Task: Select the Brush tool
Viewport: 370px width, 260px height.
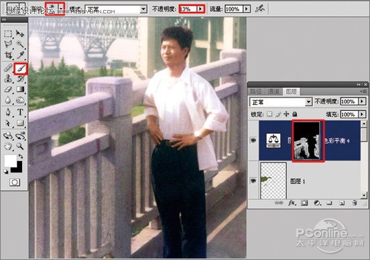Action: click(21, 68)
